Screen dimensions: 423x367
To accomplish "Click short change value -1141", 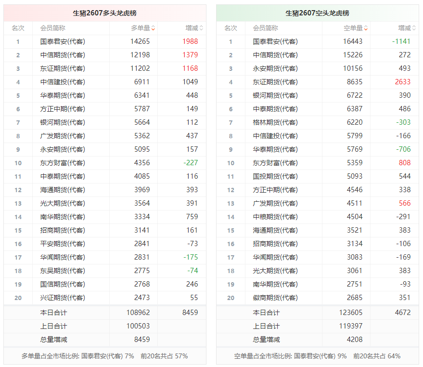I will pyautogui.click(x=401, y=41).
